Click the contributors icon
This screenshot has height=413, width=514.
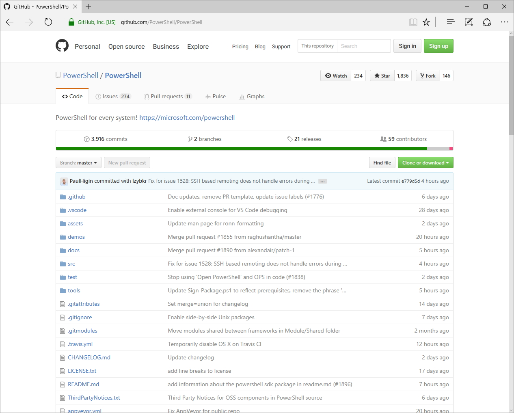click(384, 138)
